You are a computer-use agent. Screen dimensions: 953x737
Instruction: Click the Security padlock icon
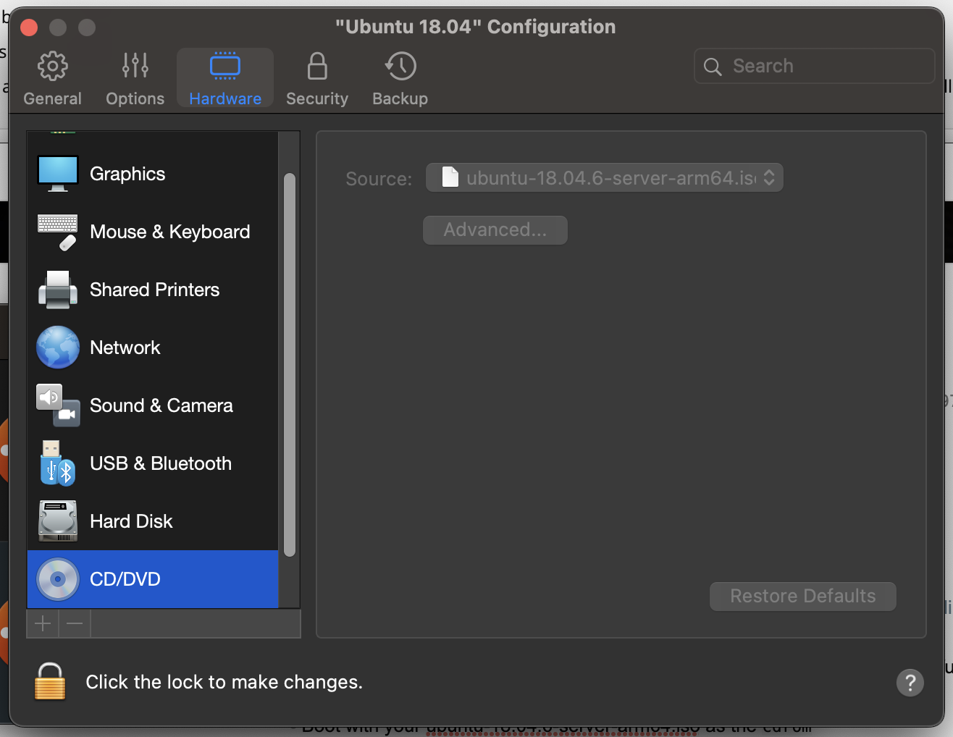[317, 66]
